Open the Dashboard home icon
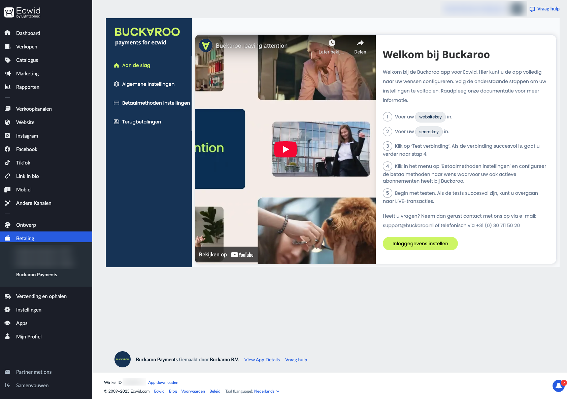Image resolution: width=567 pixels, height=399 pixels. pyautogui.click(x=7, y=33)
